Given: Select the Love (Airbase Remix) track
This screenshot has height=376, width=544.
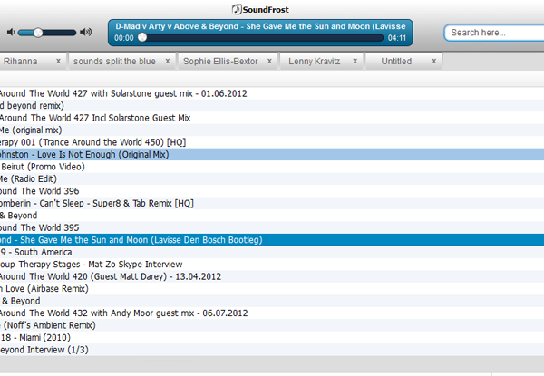Looking at the screenshot, I should click(272, 289).
